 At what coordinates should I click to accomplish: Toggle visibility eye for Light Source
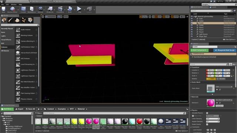coord(192,34)
